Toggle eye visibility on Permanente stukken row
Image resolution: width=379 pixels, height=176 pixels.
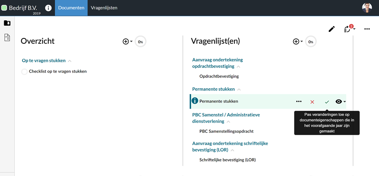(340, 102)
